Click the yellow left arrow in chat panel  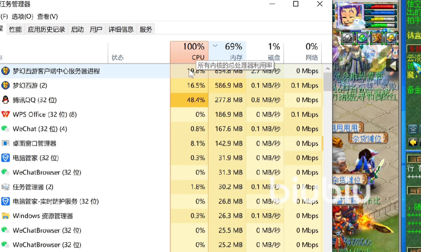(413, 142)
